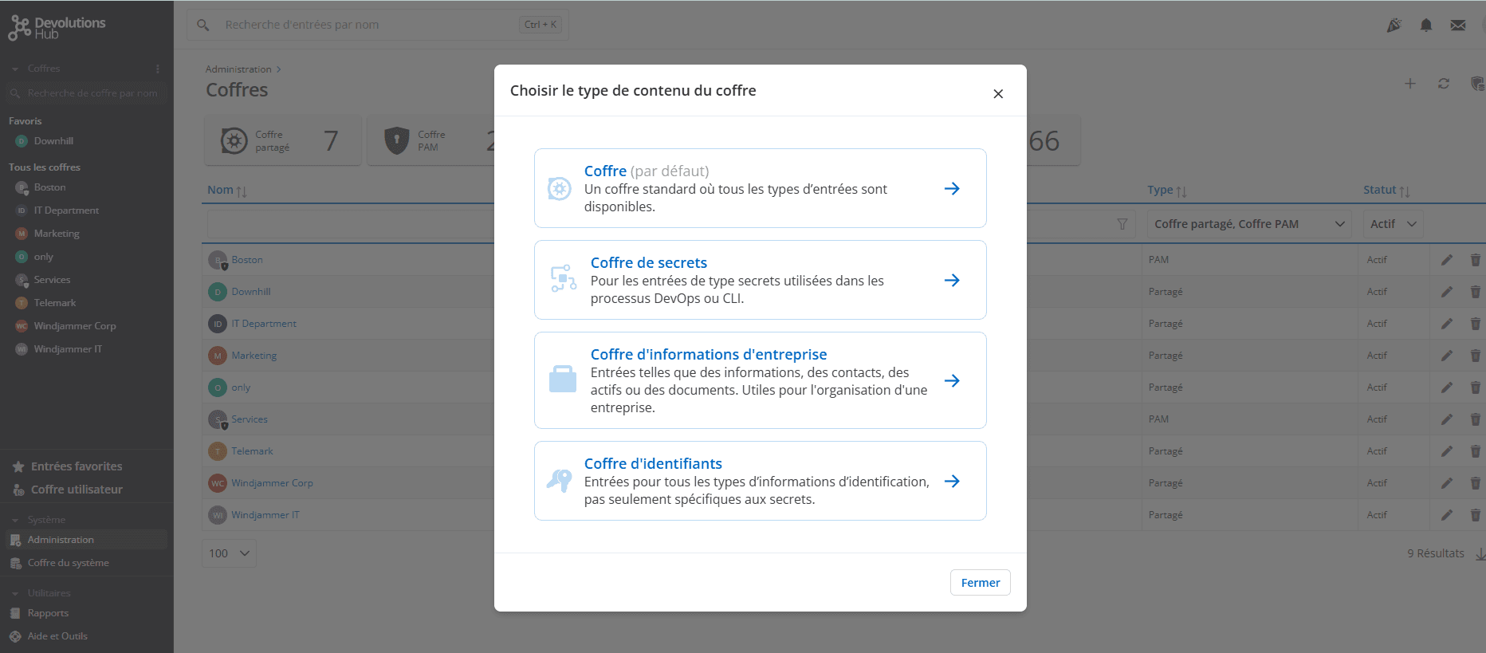Image resolution: width=1486 pixels, height=653 pixels.
Task: Delete the Services vault row
Action: pyautogui.click(x=1476, y=419)
